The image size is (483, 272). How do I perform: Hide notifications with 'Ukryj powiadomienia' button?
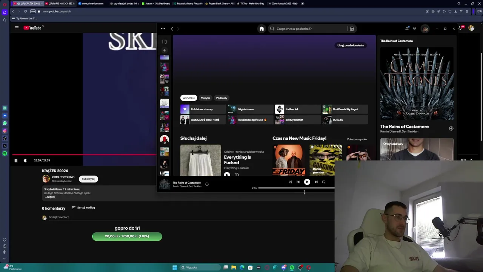pos(351,45)
